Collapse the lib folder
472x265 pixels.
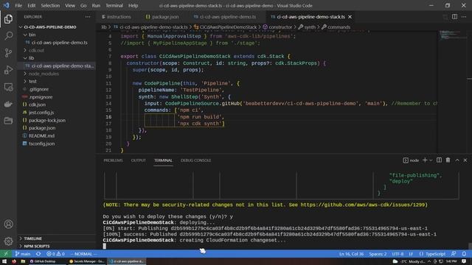pos(56,58)
